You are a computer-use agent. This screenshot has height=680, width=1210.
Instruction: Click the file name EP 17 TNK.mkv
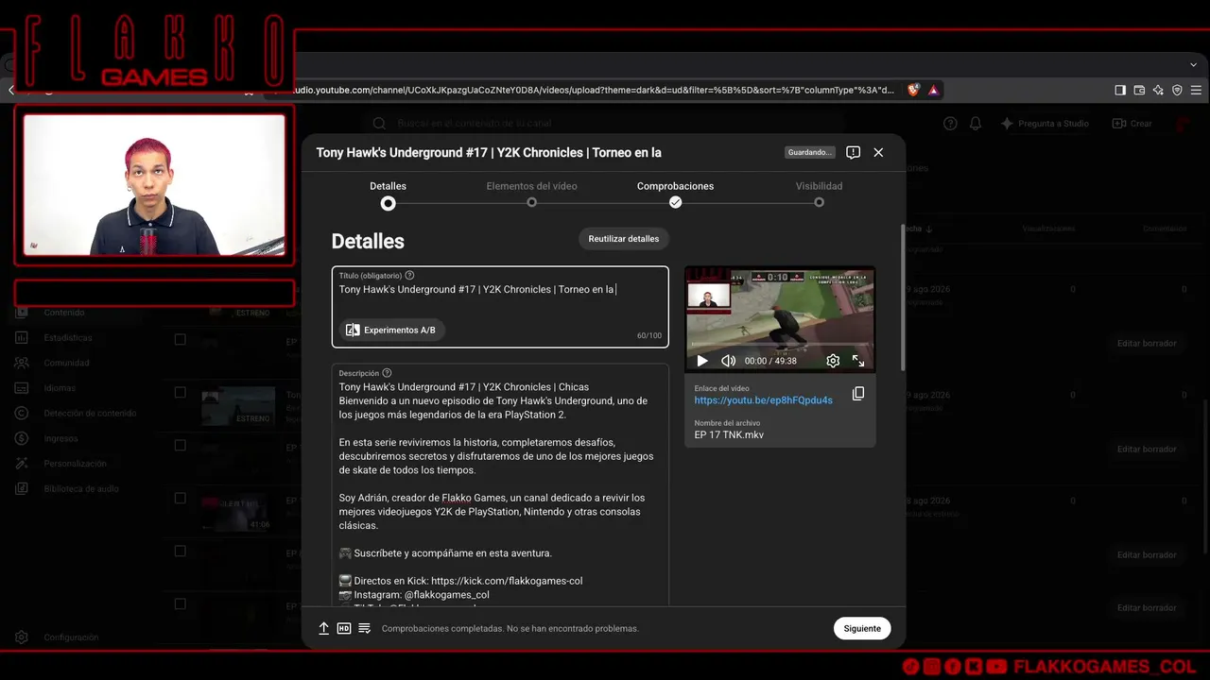click(x=729, y=434)
